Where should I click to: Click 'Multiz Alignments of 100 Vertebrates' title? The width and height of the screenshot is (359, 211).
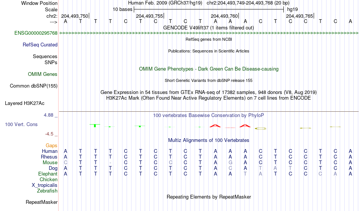[x=208, y=140]
